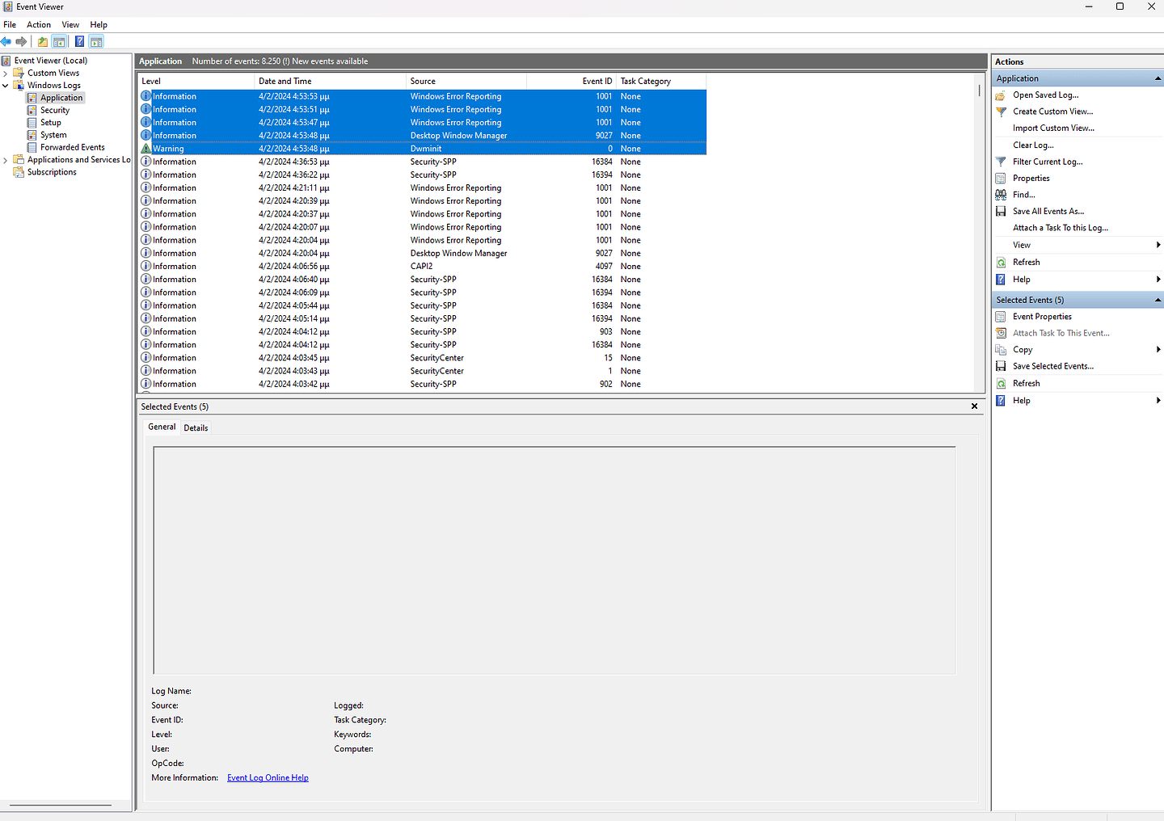Click the Refresh icon under Application actions
Viewport: 1164px width, 821px height.
(1001, 262)
